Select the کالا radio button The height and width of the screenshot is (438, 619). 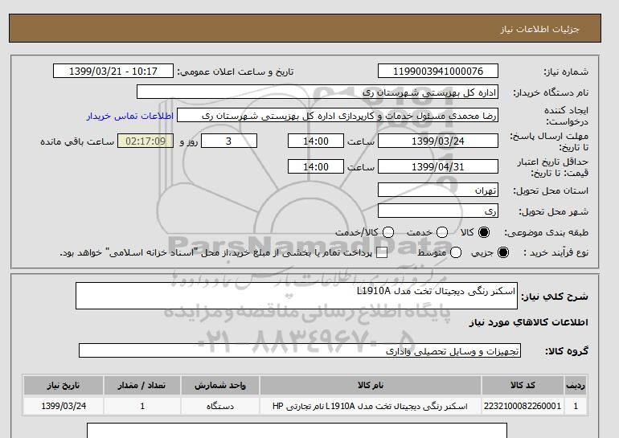[484, 232]
